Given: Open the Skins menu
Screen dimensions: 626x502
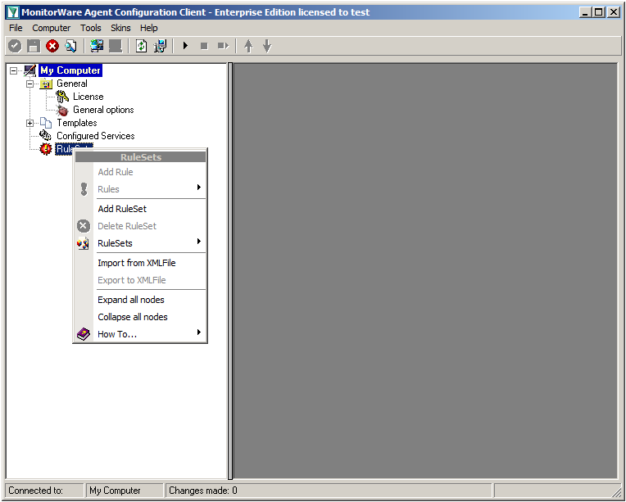Looking at the screenshot, I should [120, 28].
